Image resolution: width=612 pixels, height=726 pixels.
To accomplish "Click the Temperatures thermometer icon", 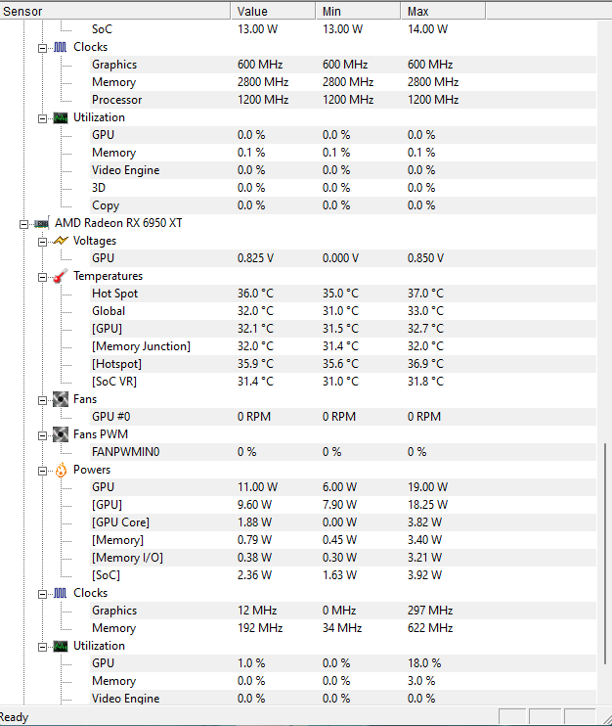I will 61,276.
